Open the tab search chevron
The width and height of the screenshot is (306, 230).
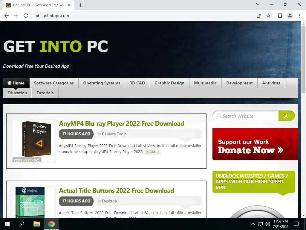tap(258, 4)
